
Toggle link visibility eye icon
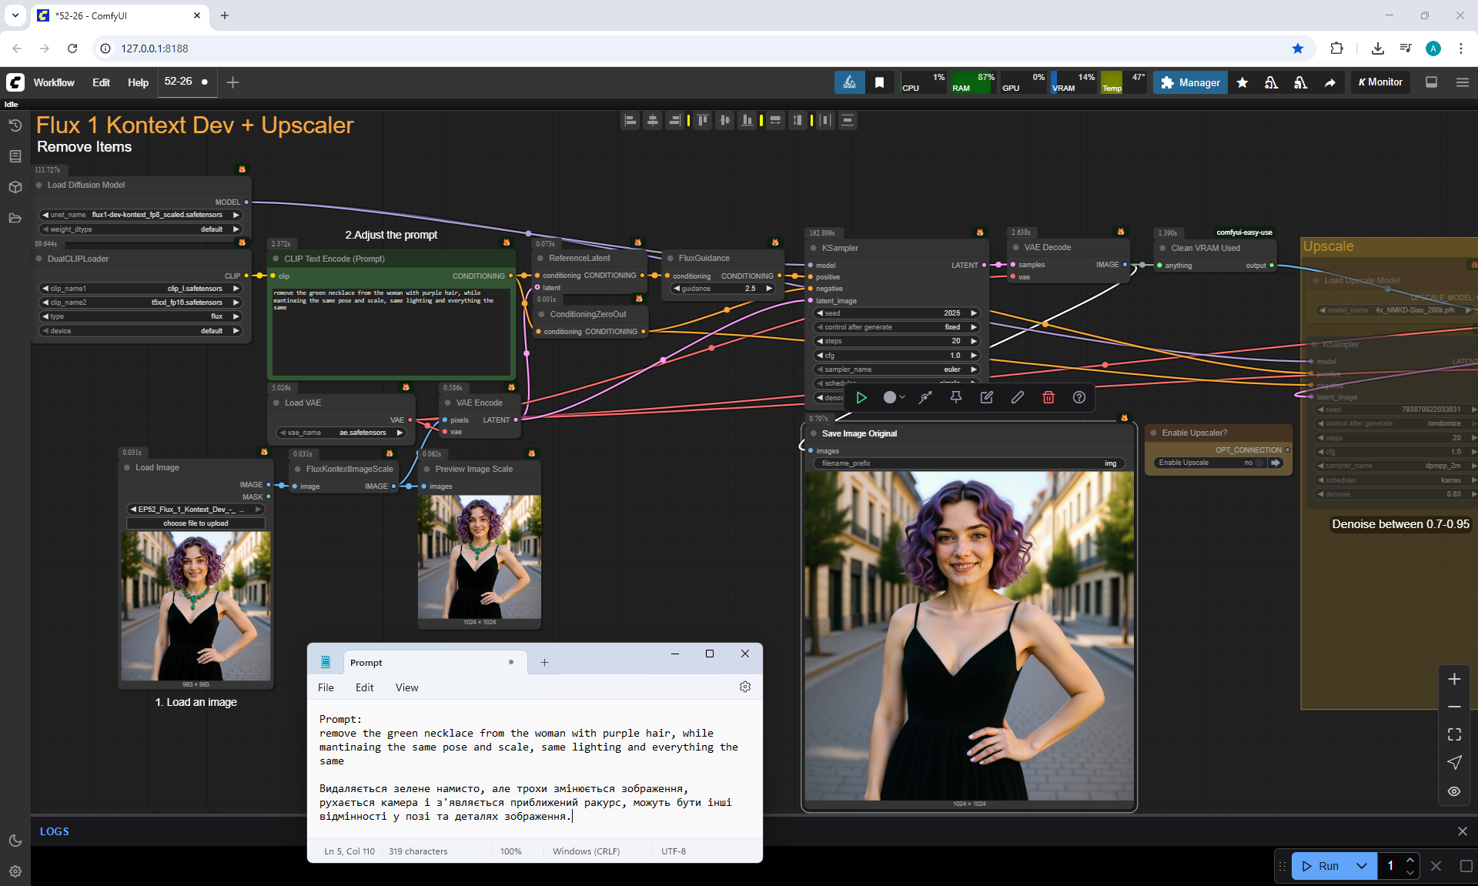[1453, 791]
